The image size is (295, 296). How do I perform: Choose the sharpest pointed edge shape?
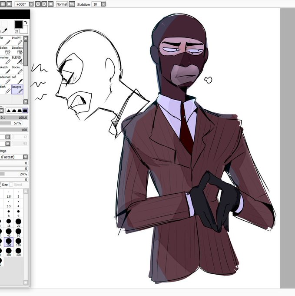[9, 111]
